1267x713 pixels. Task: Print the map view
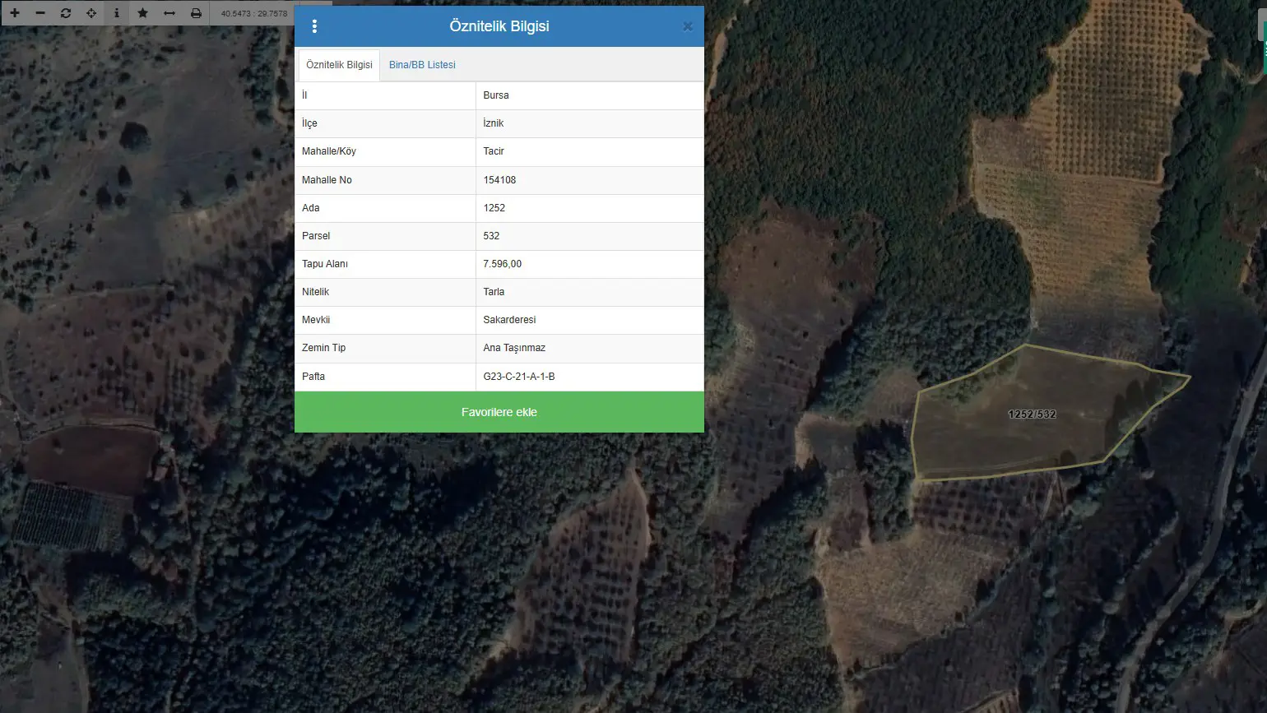(196, 13)
